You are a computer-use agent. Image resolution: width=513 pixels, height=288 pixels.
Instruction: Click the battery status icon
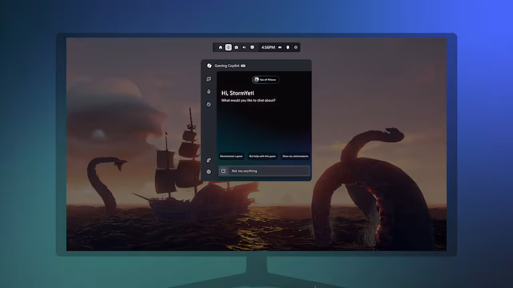[x=280, y=47]
